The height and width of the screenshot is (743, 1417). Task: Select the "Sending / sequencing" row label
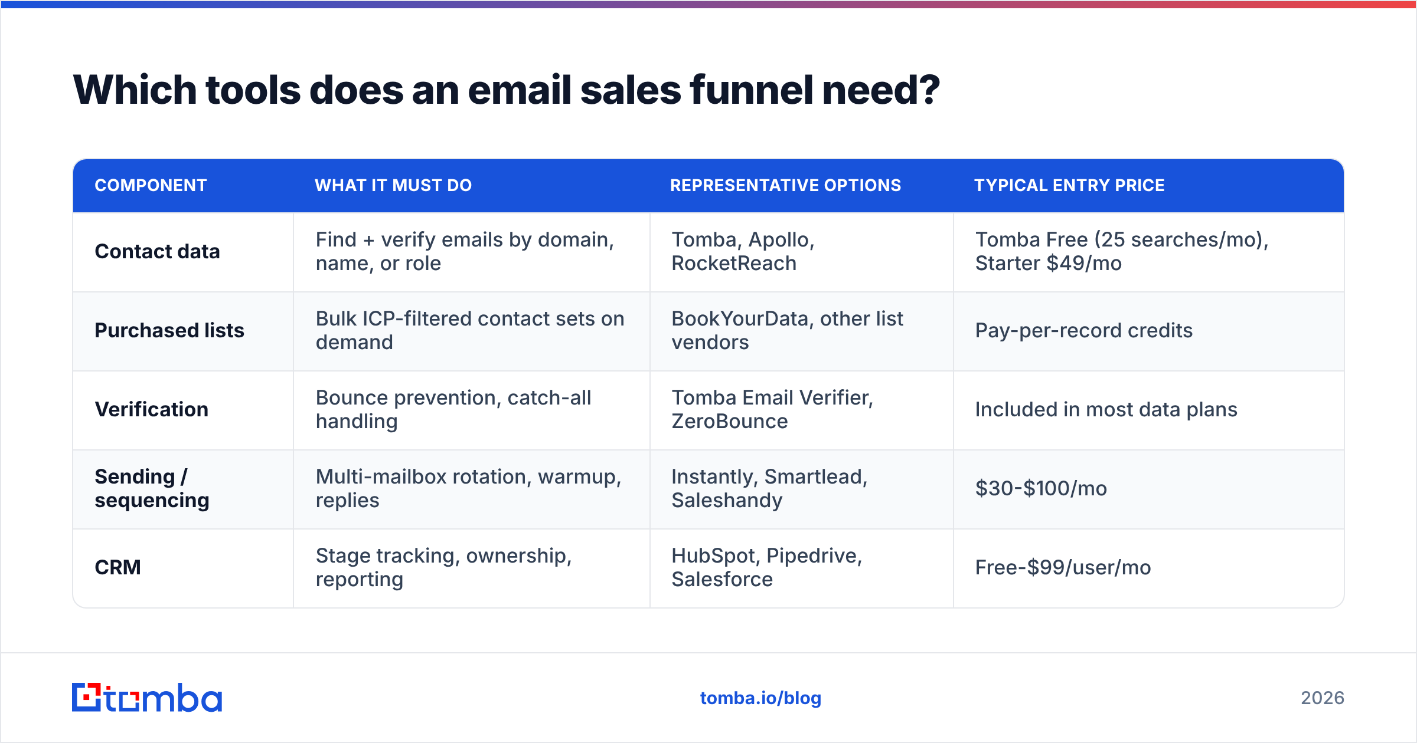coord(152,488)
